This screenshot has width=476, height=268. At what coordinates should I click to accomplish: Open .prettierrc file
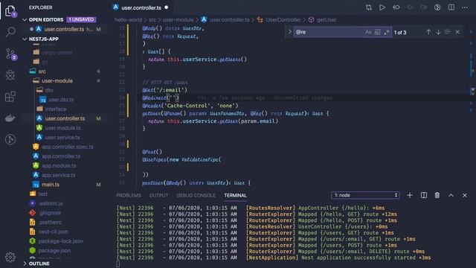tap(50, 222)
